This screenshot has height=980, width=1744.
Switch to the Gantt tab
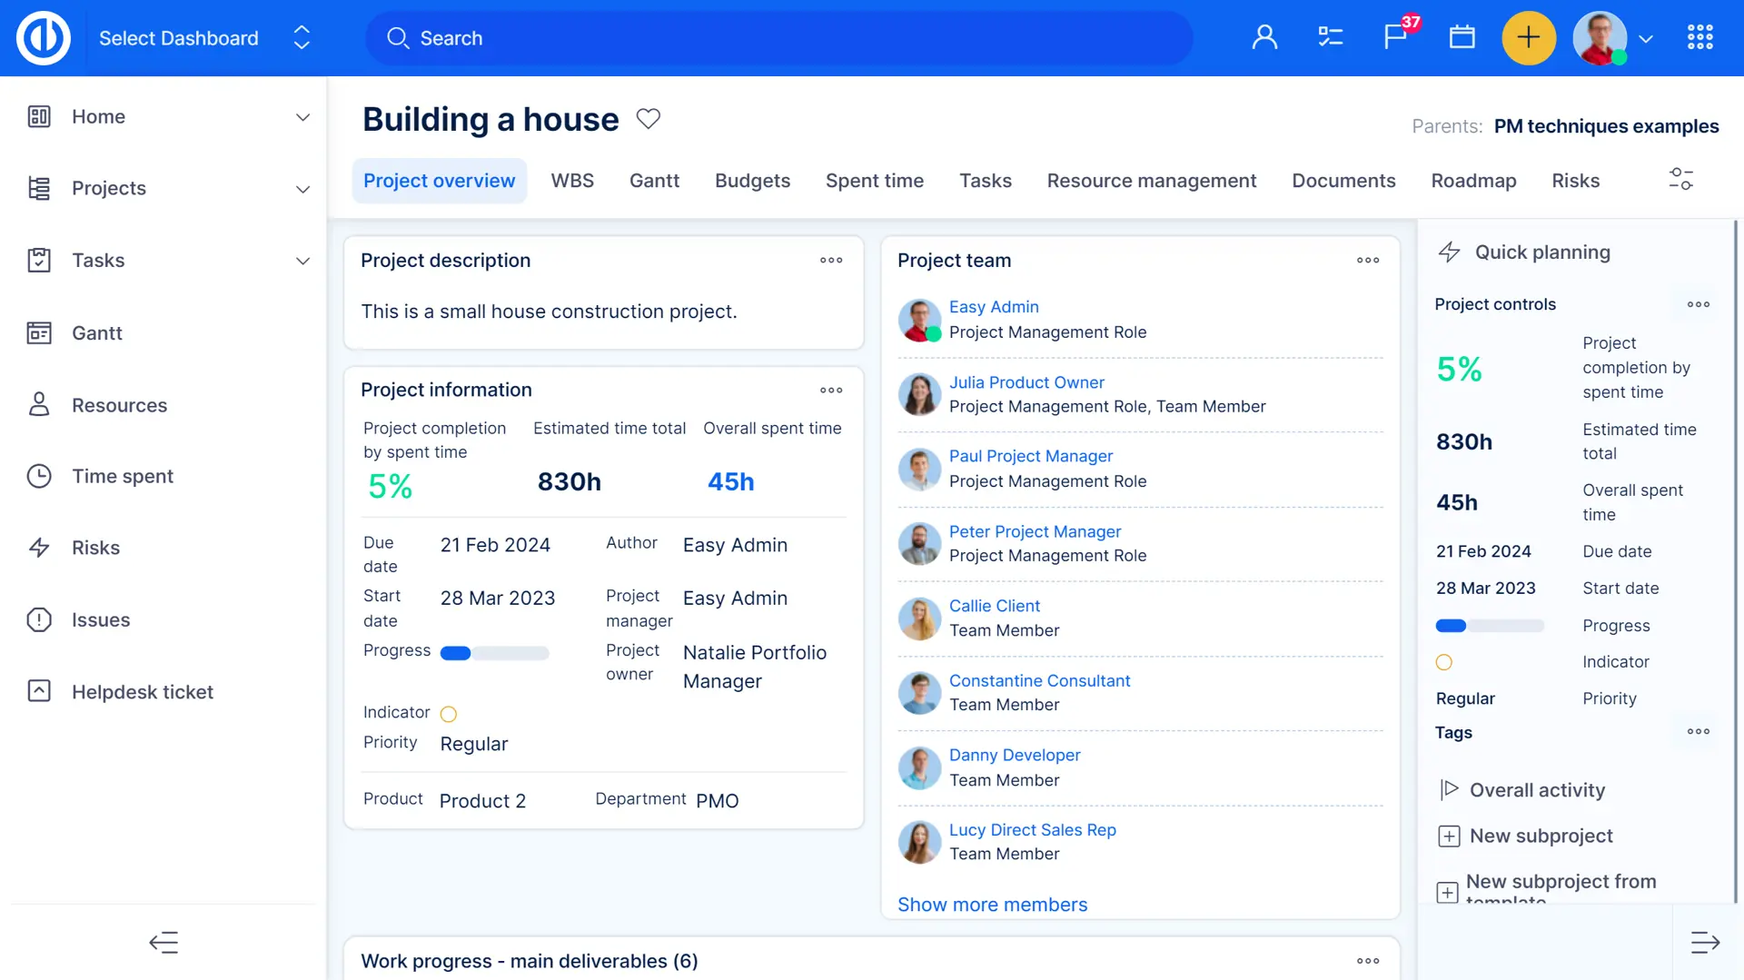pos(654,181)
